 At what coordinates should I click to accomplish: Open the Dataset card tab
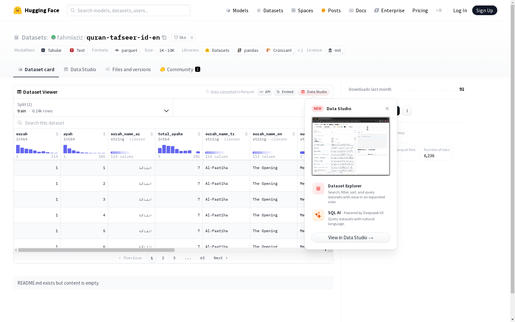(x=36, y=70)
